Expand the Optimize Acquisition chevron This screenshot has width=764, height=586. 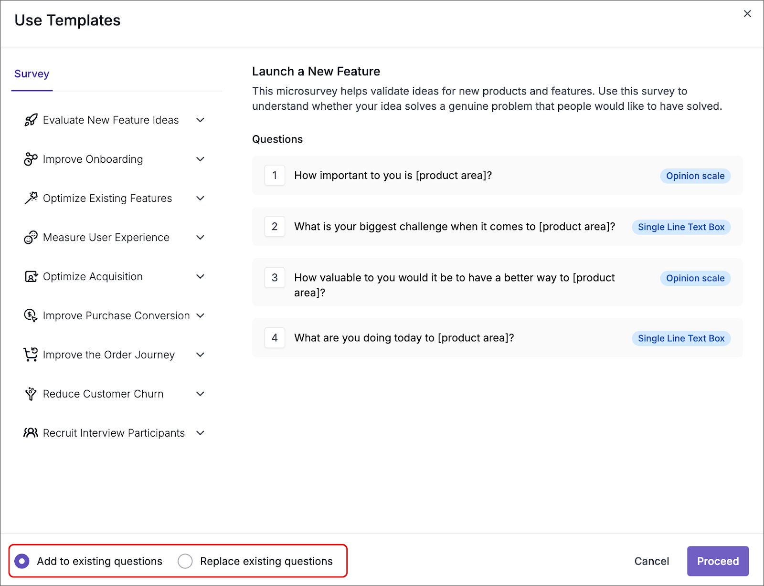coord(201,277)
